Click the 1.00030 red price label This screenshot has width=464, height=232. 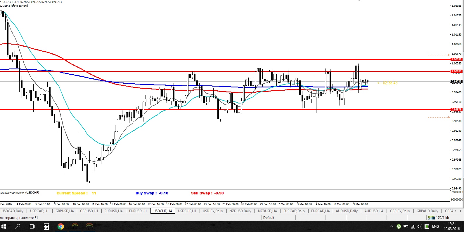click(x=456, y=71)
